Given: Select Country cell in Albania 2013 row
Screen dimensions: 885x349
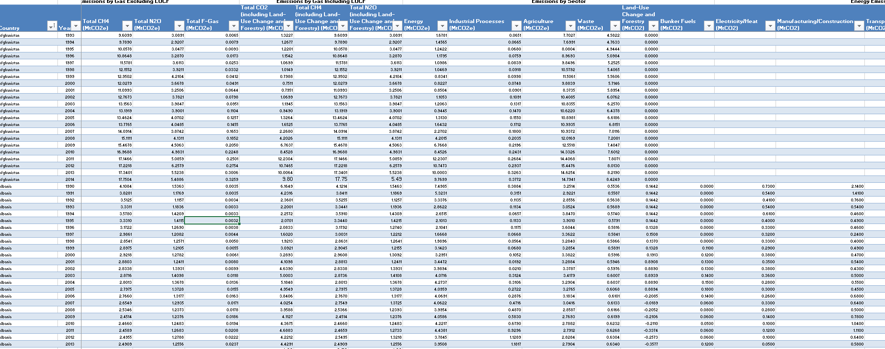Looking at the screenshot, I should click(x=28, y=344).
